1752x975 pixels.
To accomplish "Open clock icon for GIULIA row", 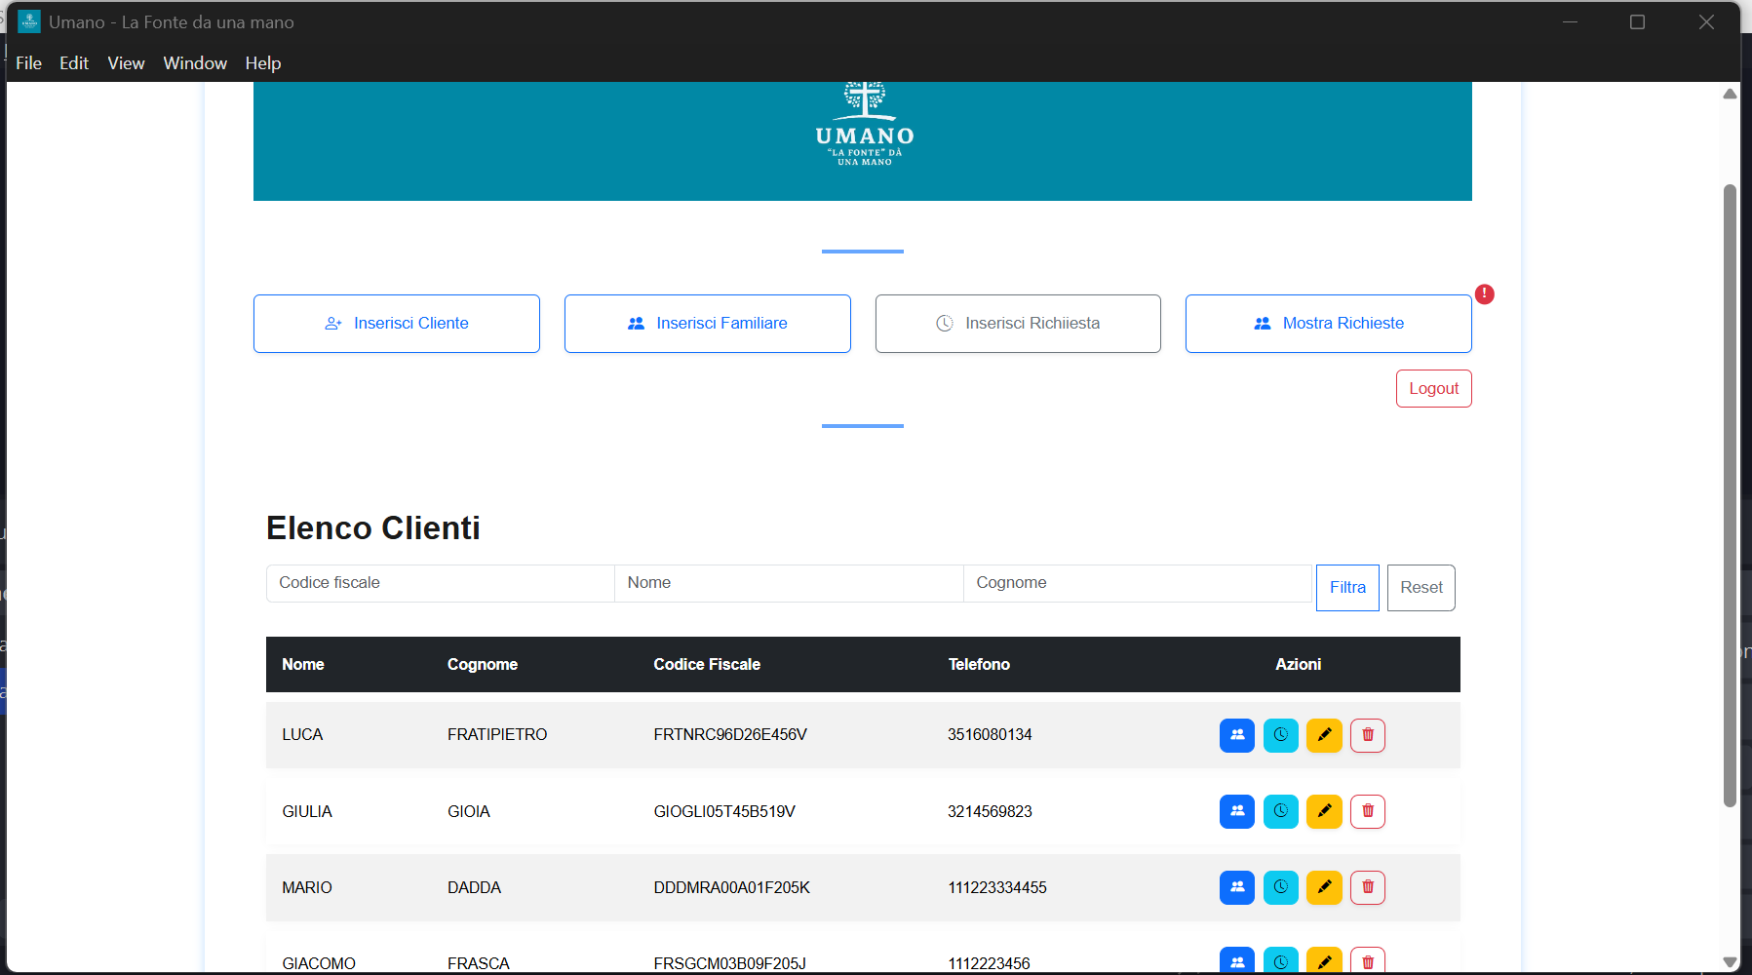I will point(1280,811).
